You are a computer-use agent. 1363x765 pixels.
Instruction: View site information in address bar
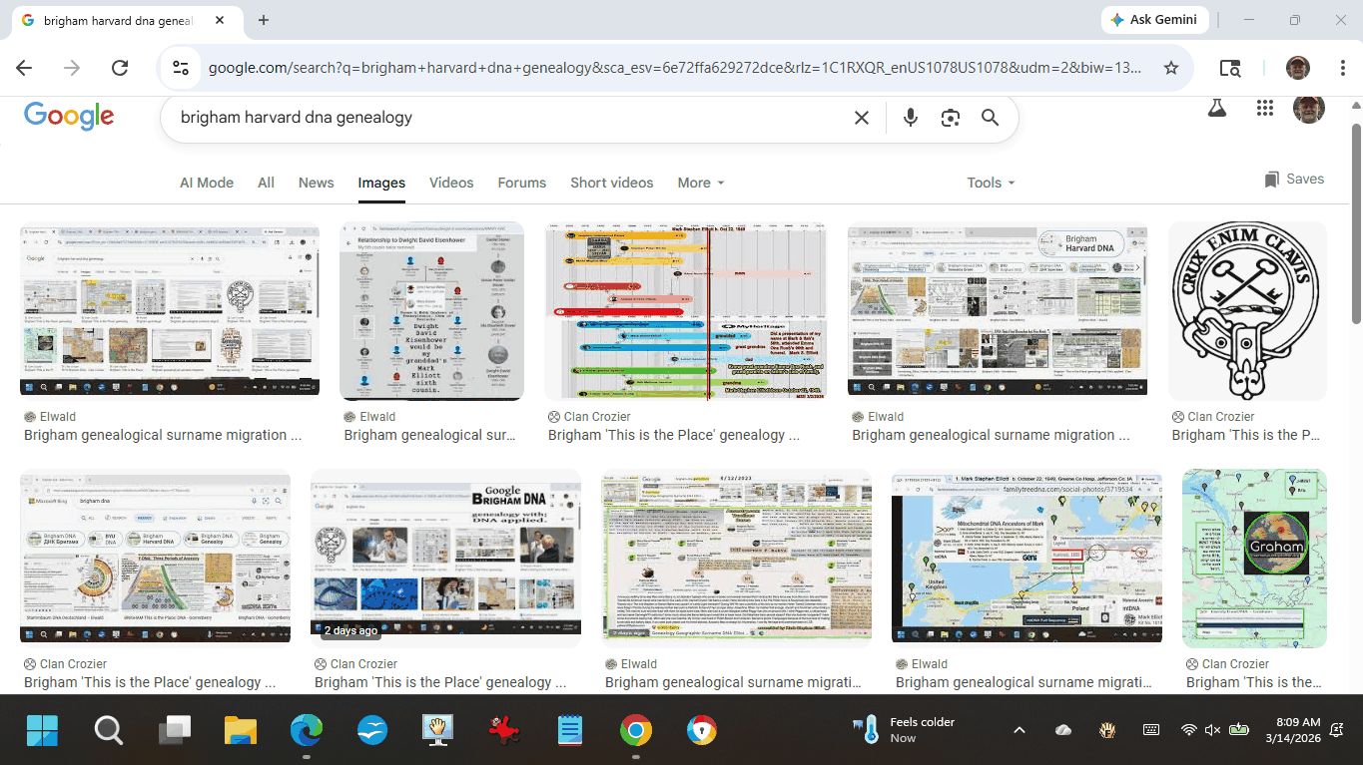(181, 68)
